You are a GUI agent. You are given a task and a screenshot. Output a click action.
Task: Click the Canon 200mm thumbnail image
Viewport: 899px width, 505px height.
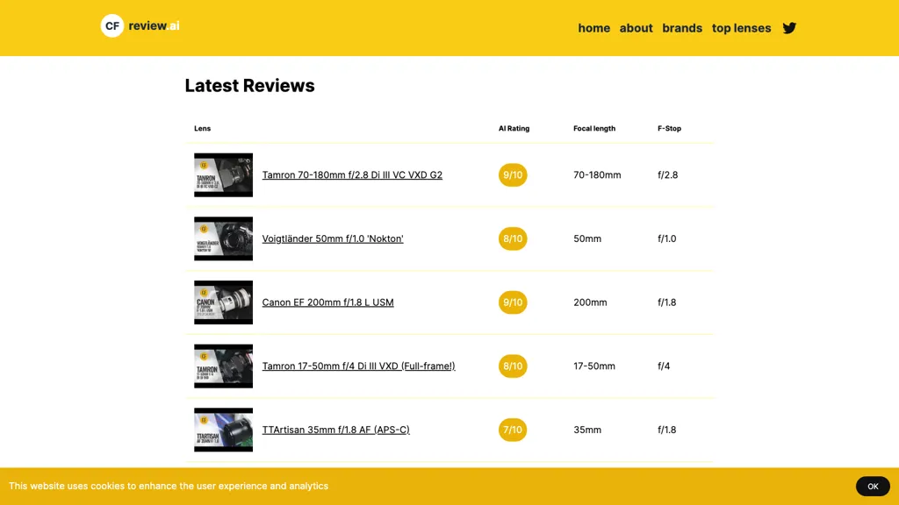tap(223, 302)
